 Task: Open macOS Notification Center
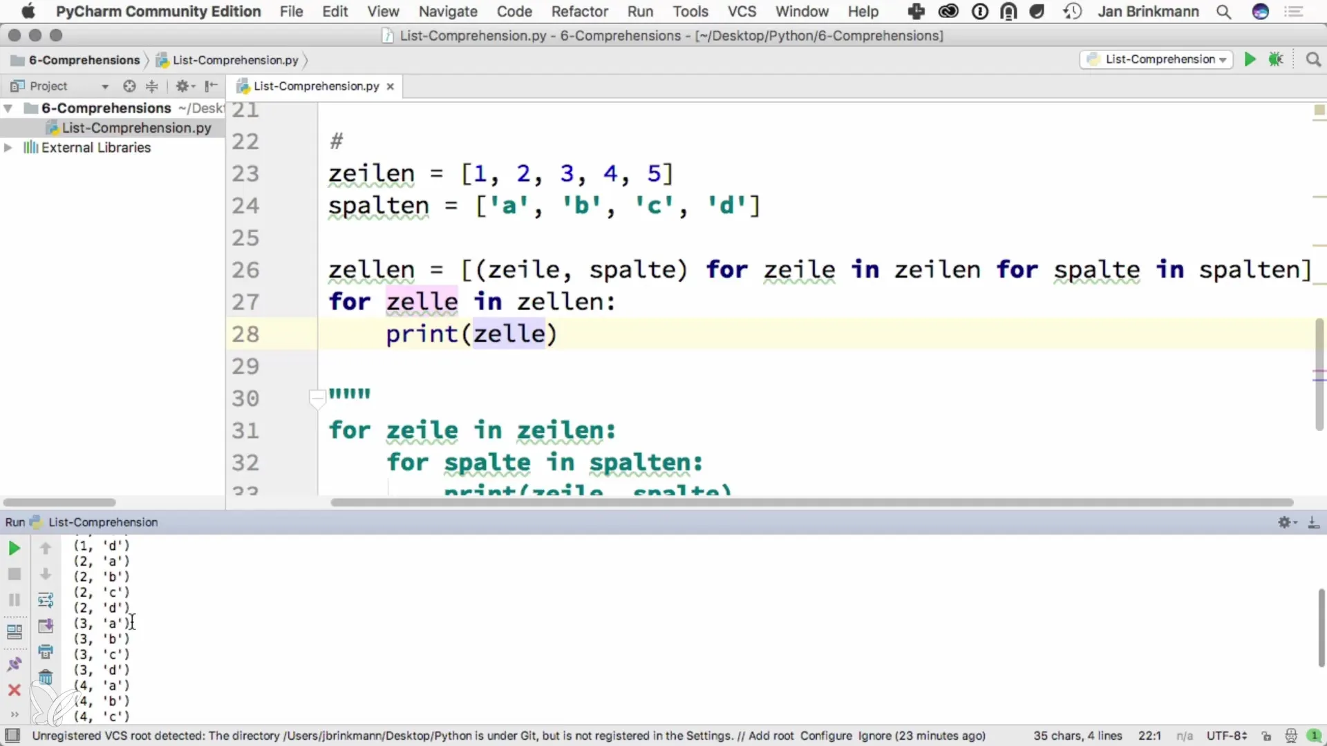[x=1294, y=11]
